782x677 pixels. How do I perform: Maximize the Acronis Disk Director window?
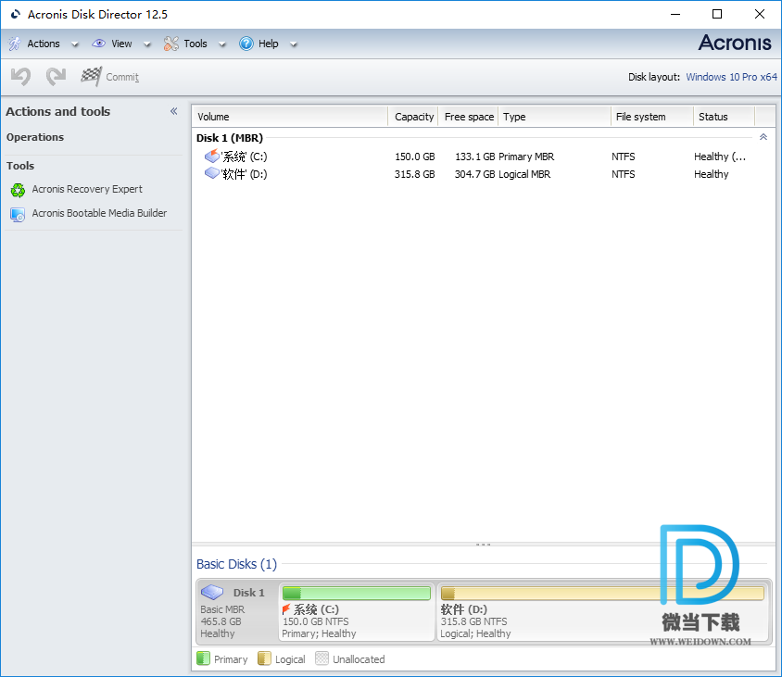tap(717, 14)
